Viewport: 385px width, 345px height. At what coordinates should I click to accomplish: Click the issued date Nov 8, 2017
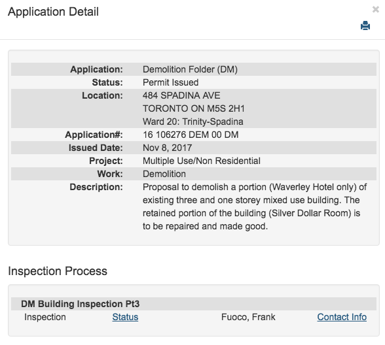(168, 148)
